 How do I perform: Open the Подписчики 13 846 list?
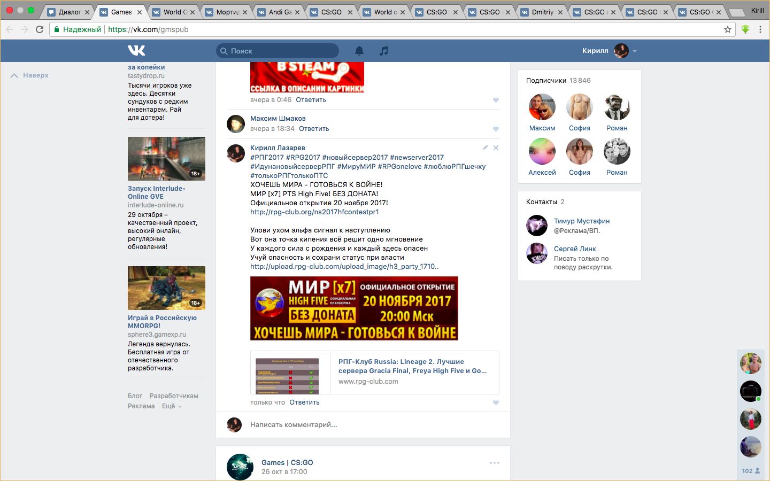click(558, 81)
